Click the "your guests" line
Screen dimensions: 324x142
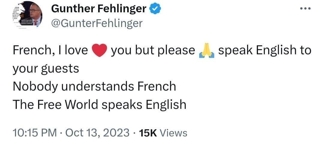point(46,69)
